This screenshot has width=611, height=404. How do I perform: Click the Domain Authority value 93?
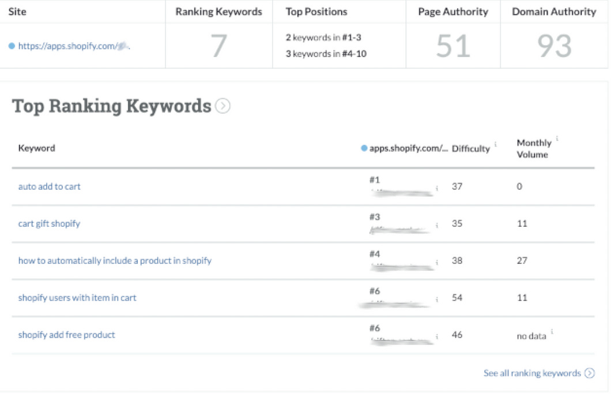(555, 46)
